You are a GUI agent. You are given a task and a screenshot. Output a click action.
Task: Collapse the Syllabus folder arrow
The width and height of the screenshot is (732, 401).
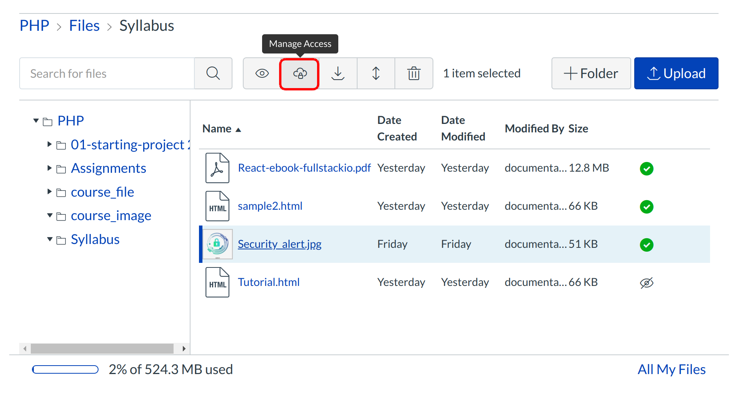(50, 239)
